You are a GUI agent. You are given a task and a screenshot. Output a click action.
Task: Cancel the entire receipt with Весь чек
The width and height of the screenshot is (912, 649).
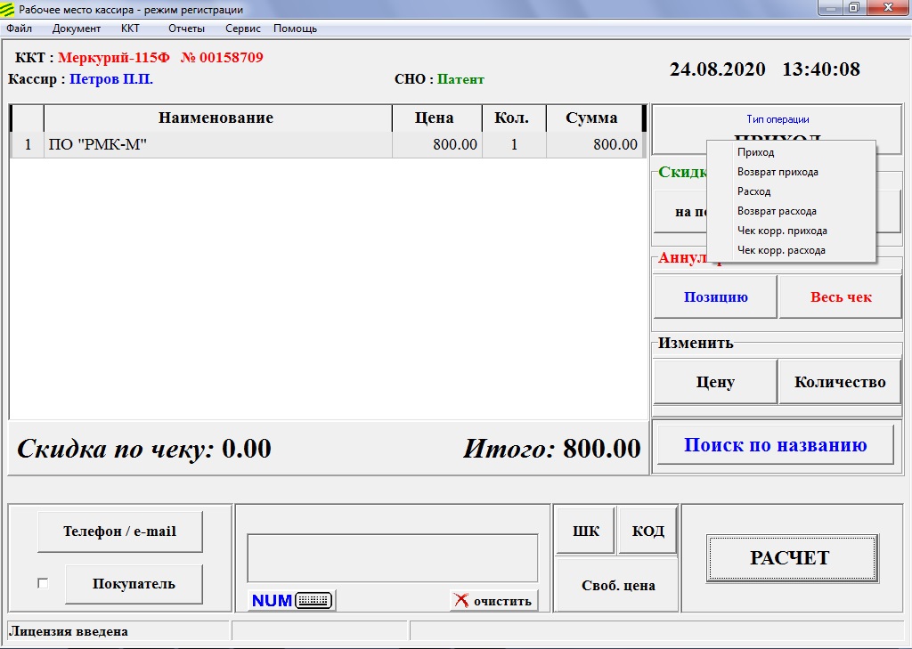coord(841,297)
